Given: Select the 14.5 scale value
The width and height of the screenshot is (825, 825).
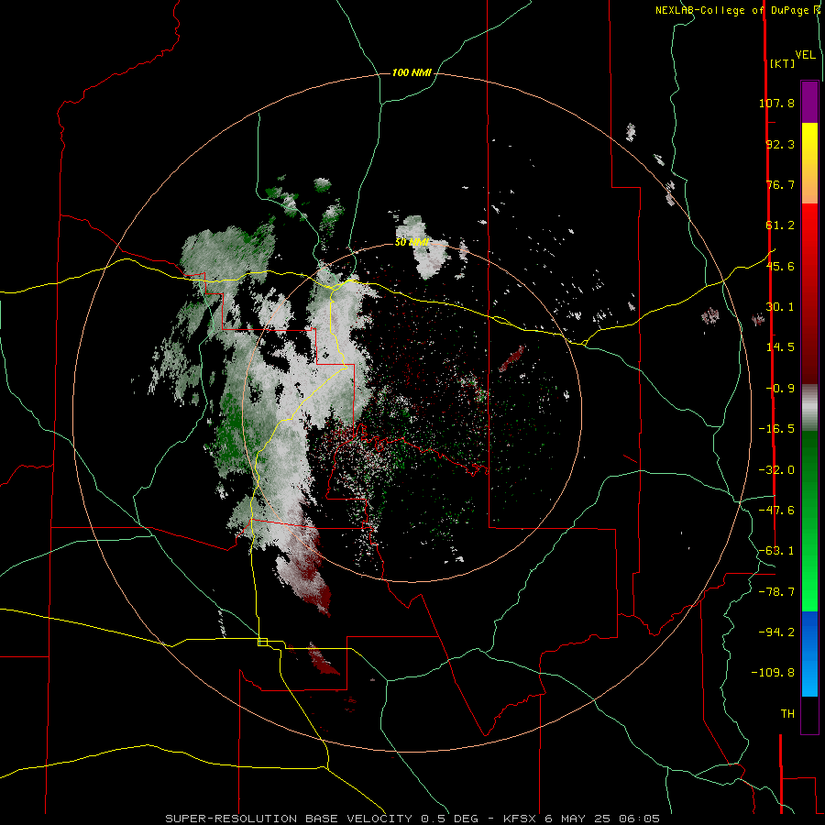Looking at the screenshot, I should point(780,347).
